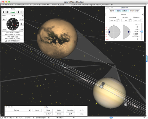The width and height of the screenshot is (148, 119).
Task: Open the Tethys object dropdown
Action: [x=18, y=110]
